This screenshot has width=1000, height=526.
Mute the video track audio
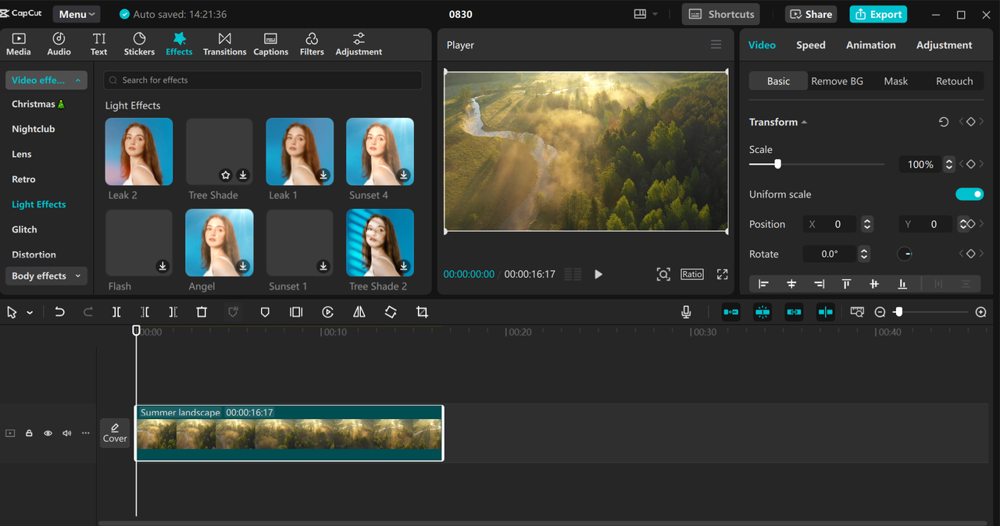[x=66, y=433]
